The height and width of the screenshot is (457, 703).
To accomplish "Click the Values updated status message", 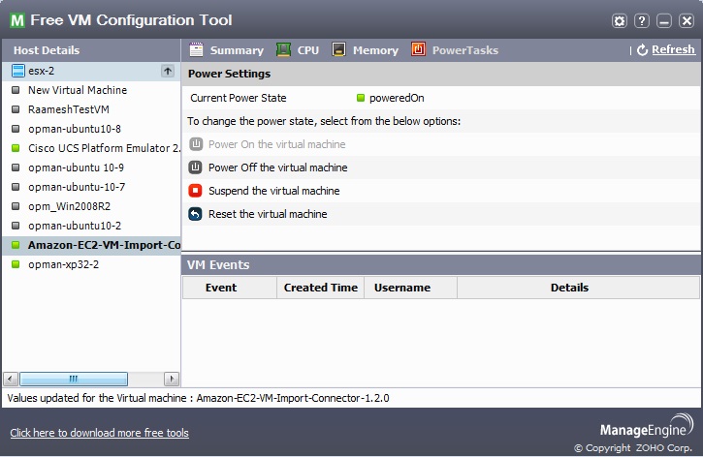I will pos(198,398).
